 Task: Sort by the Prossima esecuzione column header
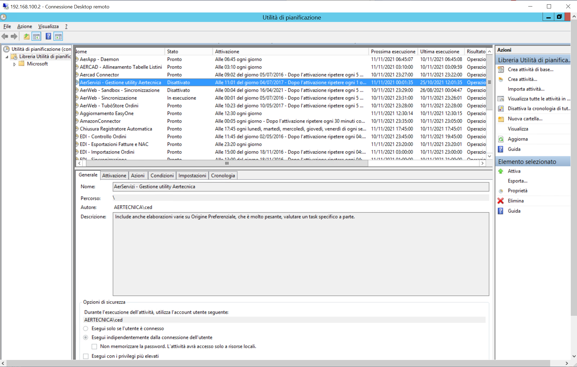393,51
